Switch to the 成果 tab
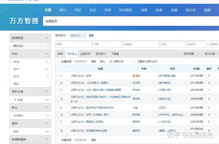The image size is (219, 144). pos(144,10)
